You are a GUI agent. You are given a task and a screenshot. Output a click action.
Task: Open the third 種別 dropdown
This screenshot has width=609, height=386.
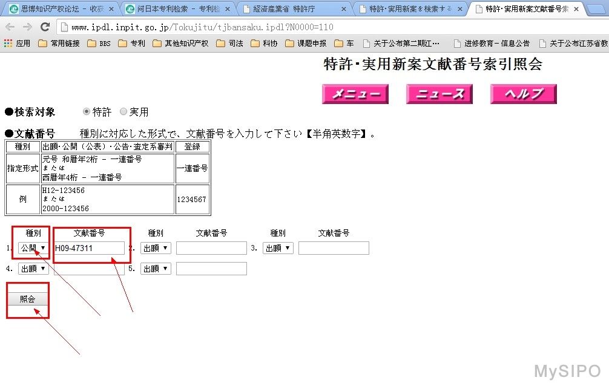pos(278,248)
